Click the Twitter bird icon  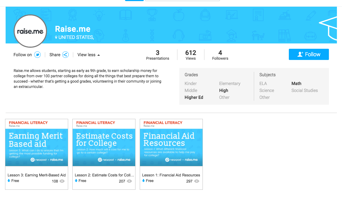point(37,55)
